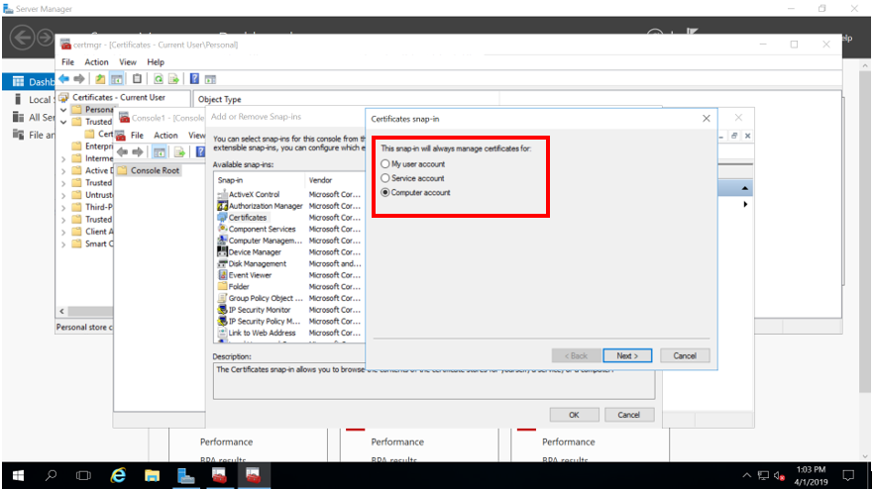
Task: Toggle console tree icon in certmgr toolbar
Action: point(117,79)
